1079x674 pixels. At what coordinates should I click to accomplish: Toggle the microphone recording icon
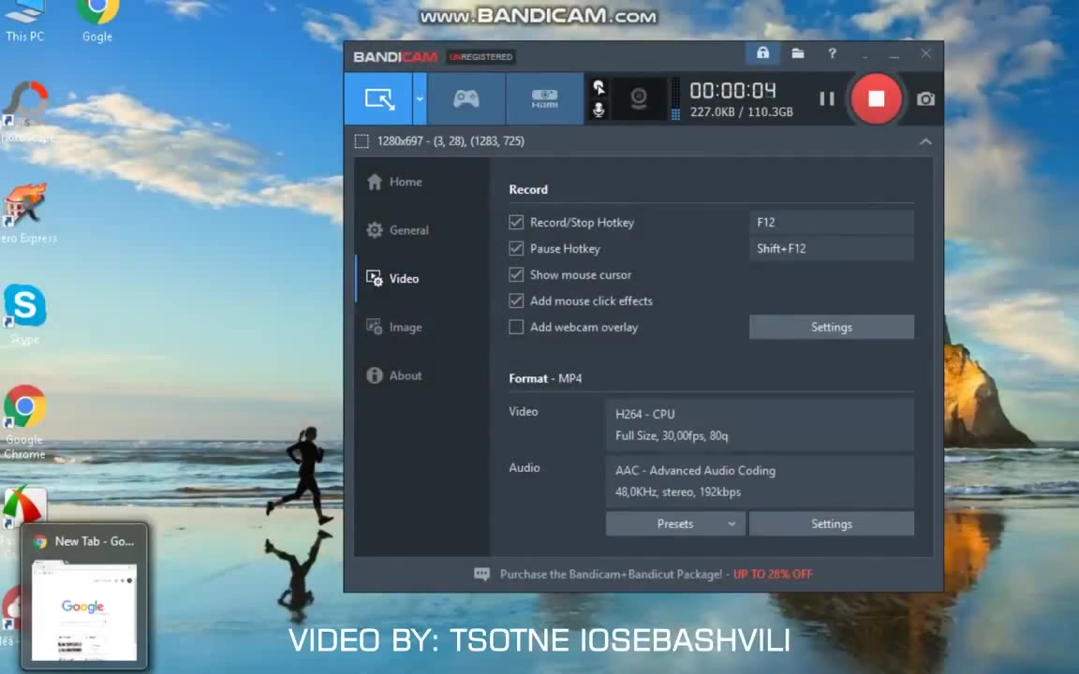(x=599, y=110)
